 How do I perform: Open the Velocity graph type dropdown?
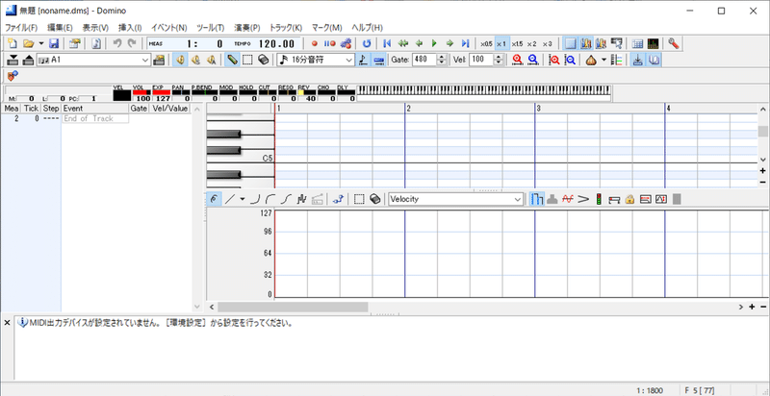pos(455,199)
